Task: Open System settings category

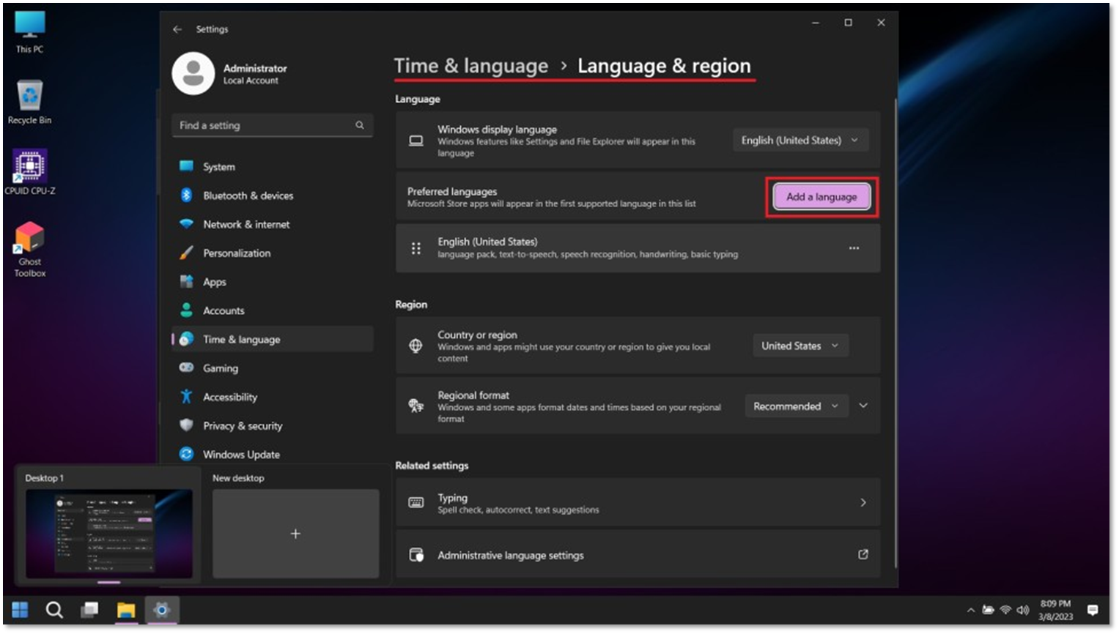Action: tap(272, 167)
